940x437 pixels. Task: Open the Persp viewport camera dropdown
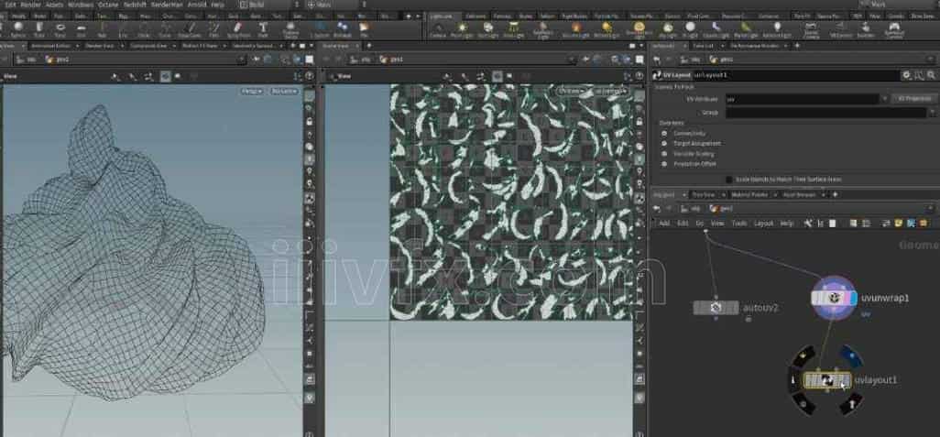251,91
